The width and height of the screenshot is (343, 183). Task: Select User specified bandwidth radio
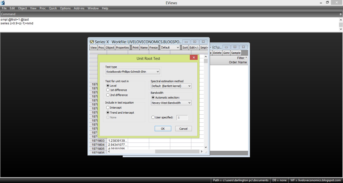tap(153, 117)
